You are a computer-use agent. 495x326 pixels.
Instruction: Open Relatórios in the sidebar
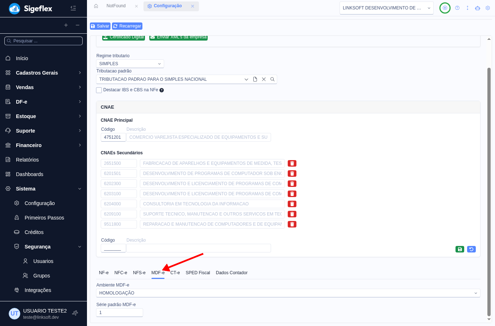point(43,160)
